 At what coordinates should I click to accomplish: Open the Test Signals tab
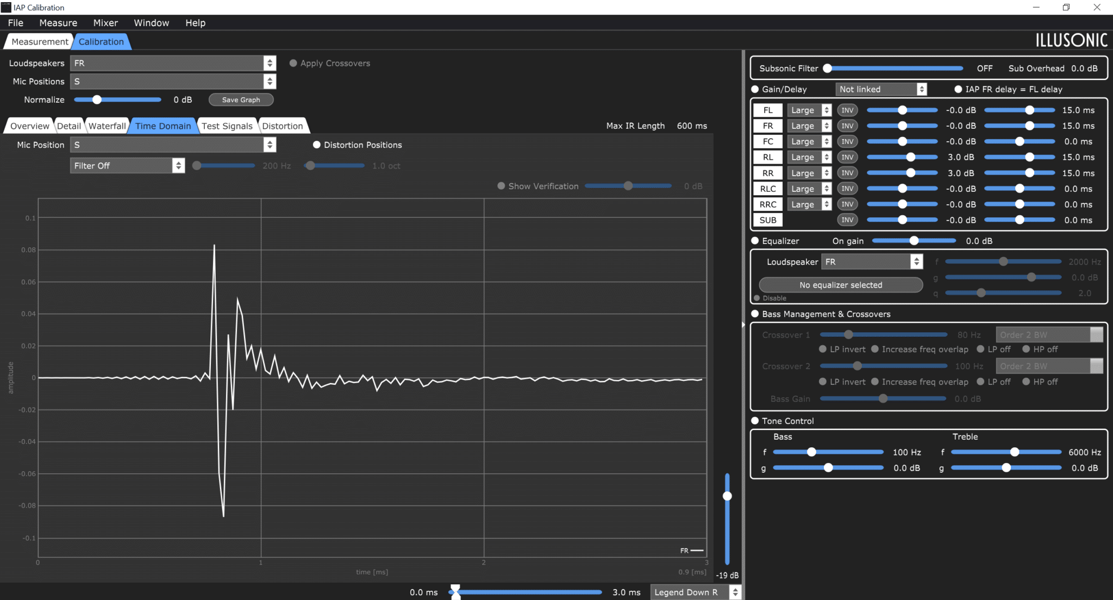227,126
